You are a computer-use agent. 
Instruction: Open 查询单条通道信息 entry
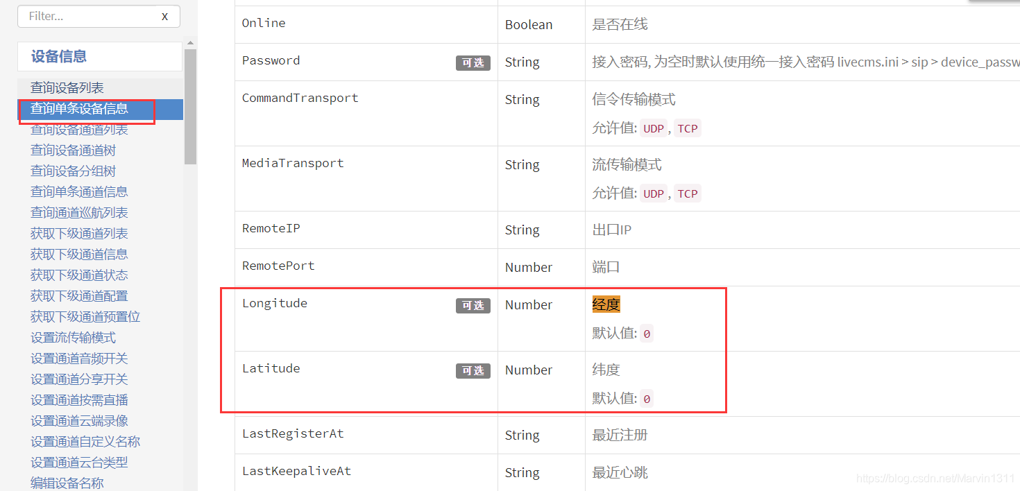[79, 192]
